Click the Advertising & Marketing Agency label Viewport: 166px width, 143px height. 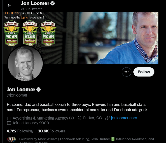40,118
